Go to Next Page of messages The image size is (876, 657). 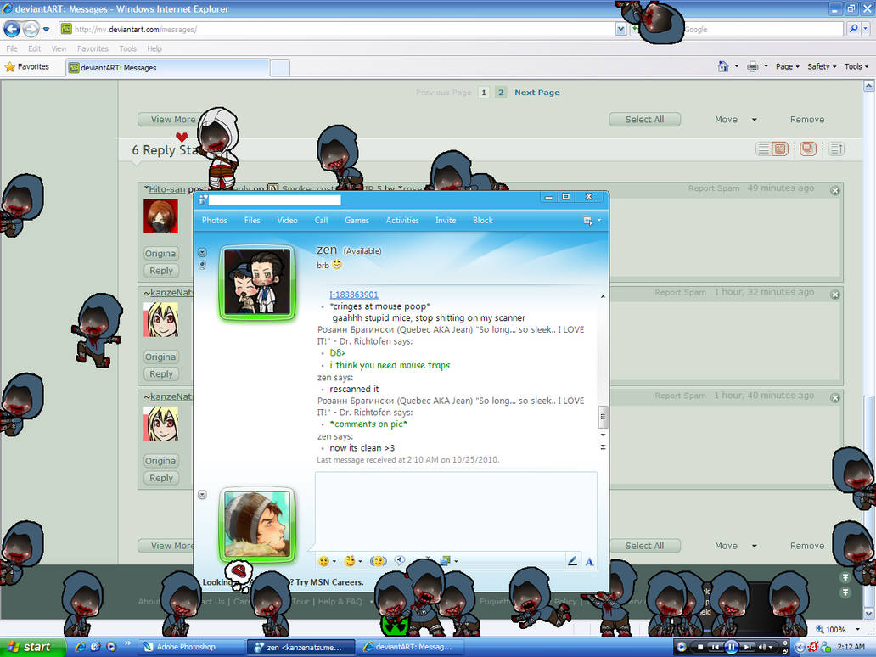coord(536,93)
